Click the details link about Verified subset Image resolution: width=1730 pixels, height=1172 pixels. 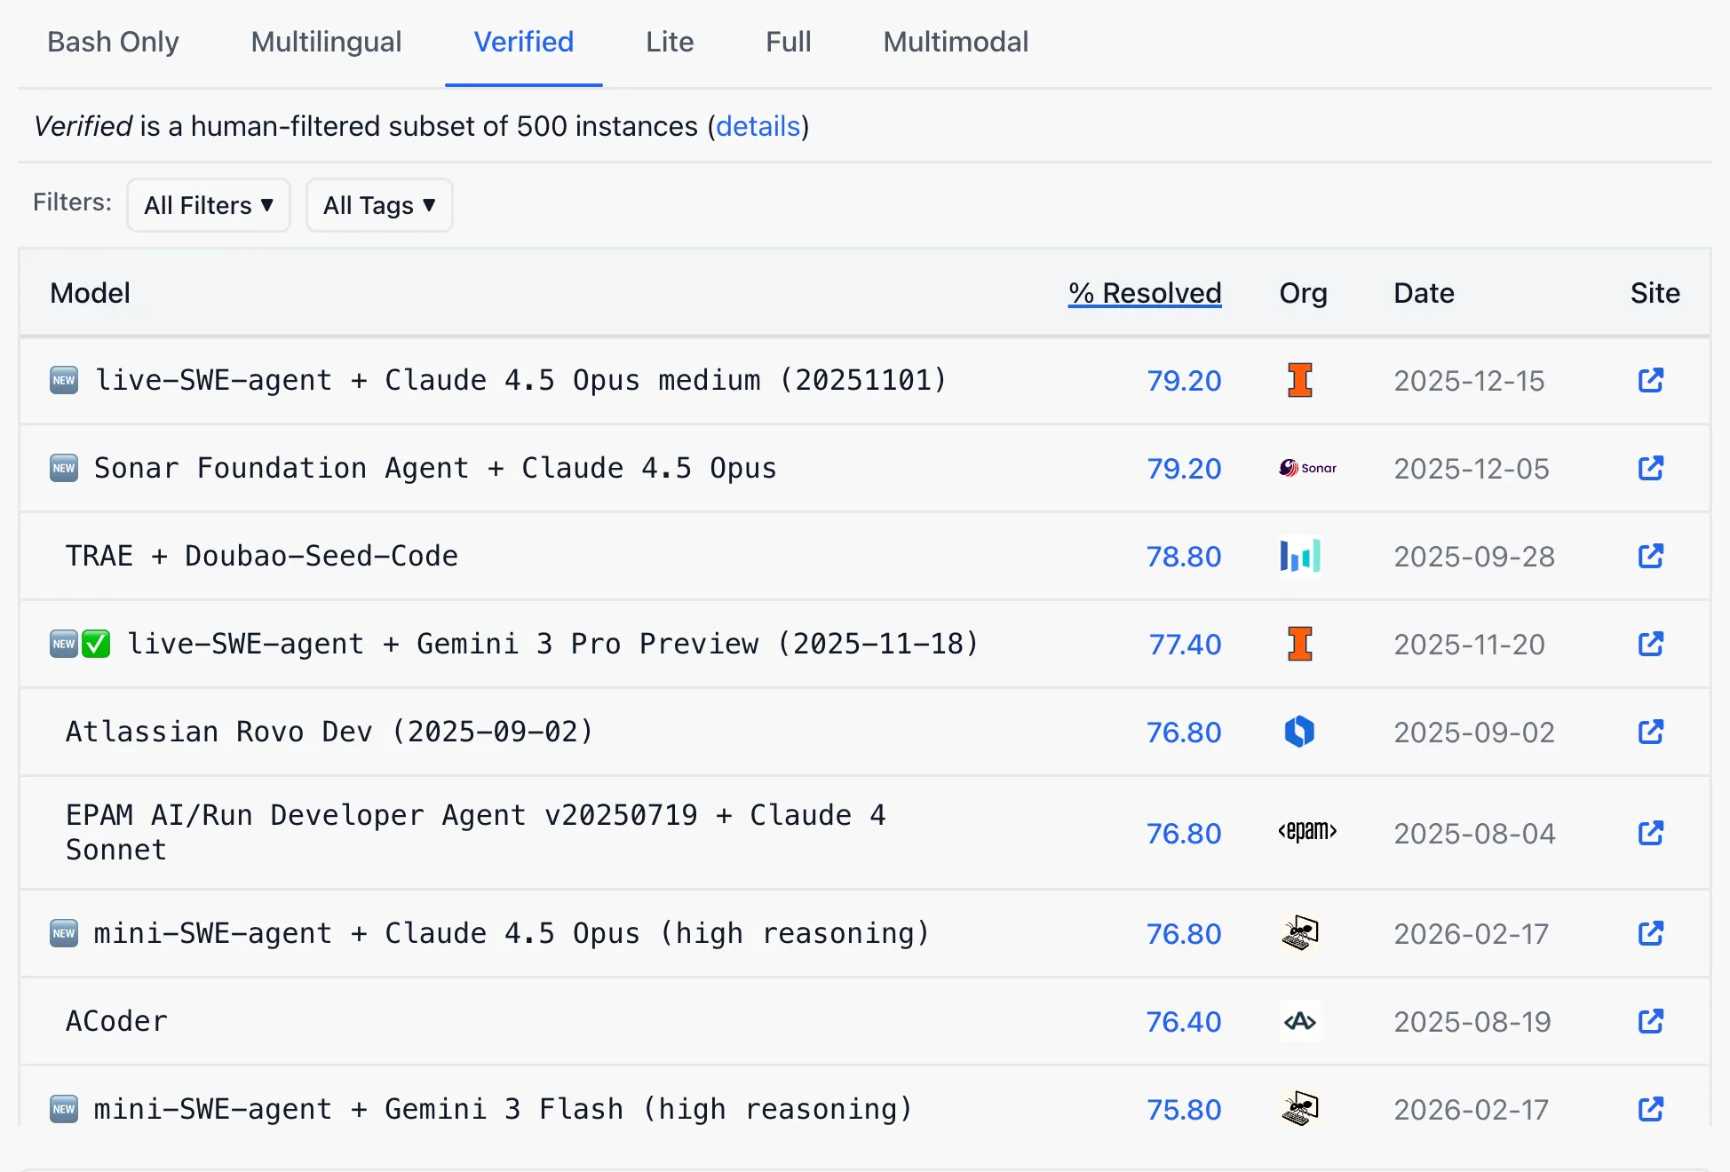[x=758, y=126]
